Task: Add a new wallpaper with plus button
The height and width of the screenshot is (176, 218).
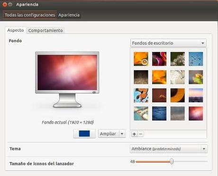Action: pos(134,134)
